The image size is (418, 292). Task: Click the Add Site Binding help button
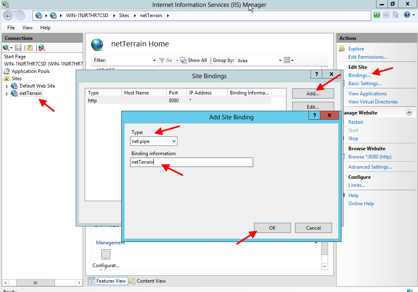pos(314,116)
